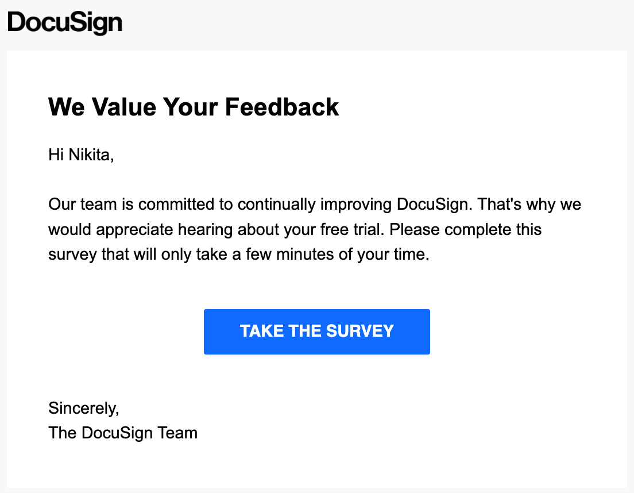Viewport: 634px width, 493px height.
Task: Click the word Feedback in the heading
Action: (x=282, y=107)
